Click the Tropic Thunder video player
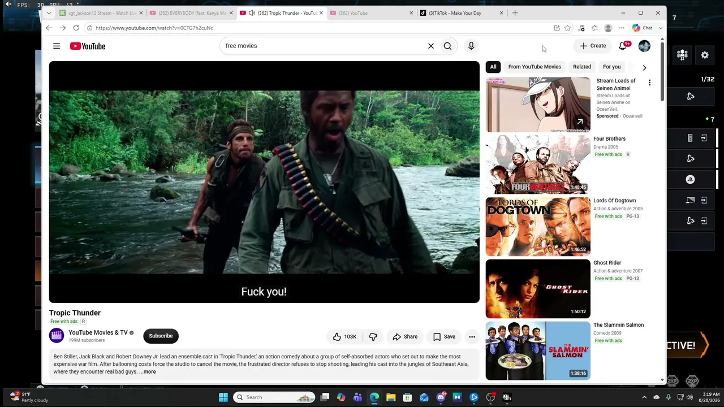724x407 pixels. point(264,182)
